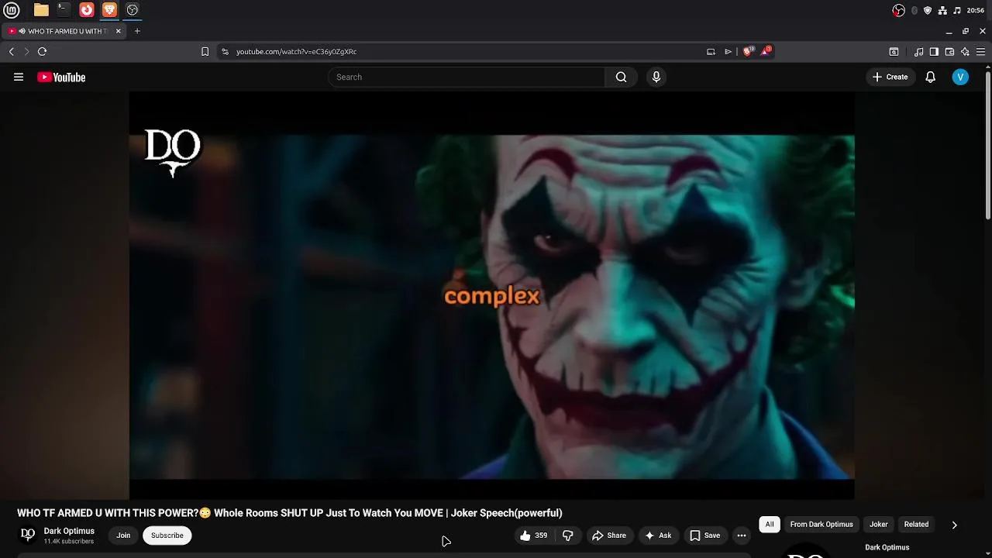Open the OBS recording tray indicator
The height and width of the screenshot is (558, 992).
pyautogui.click(x=898, y=10)
